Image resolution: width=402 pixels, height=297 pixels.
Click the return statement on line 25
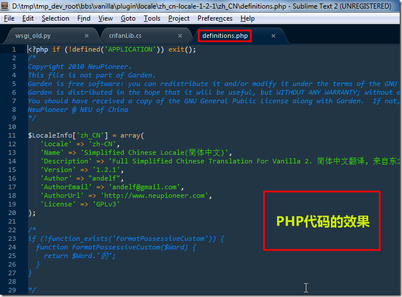pyautogui.click(x=80, y=256)
